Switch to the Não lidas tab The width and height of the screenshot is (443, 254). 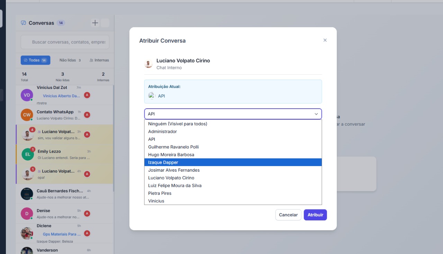click(x=70, y=60)
